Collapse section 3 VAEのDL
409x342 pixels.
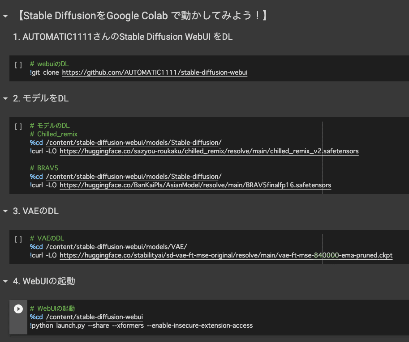[5, 211]
